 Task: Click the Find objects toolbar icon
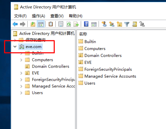[135, 24]
